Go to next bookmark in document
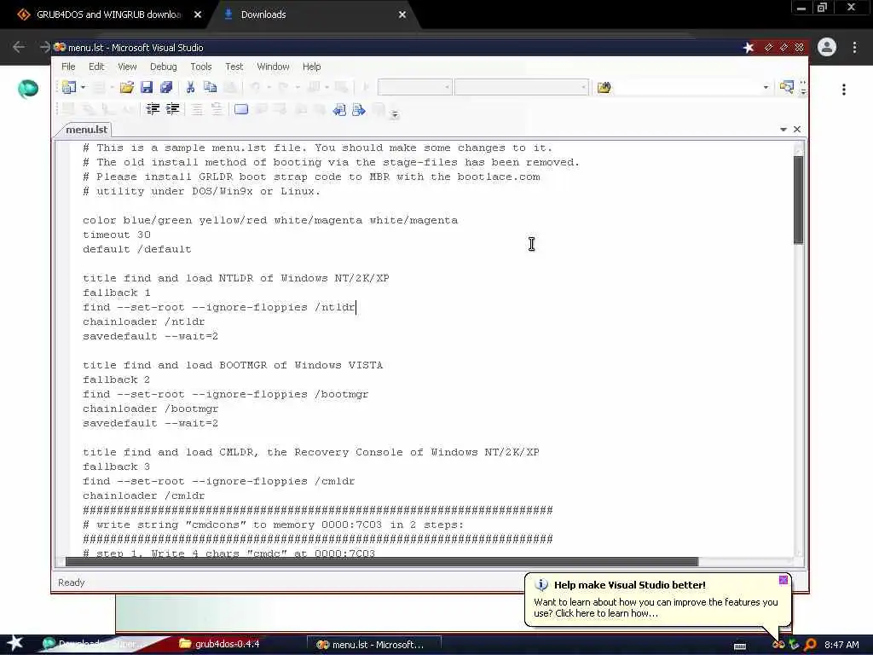 tap(359, 110)
